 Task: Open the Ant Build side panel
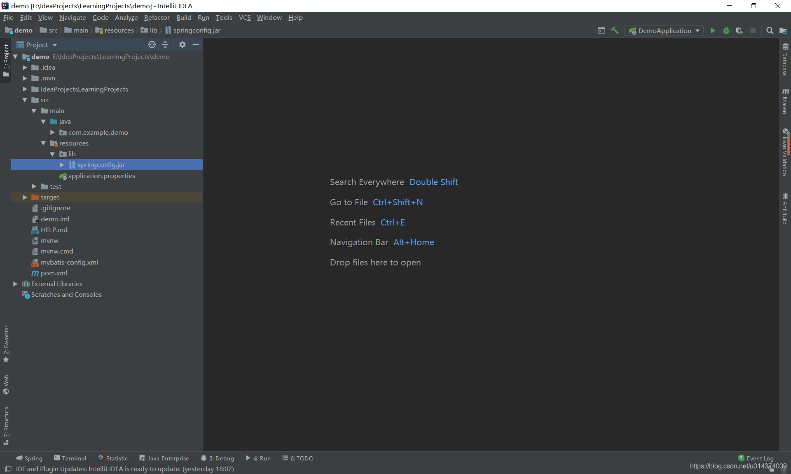point(785,209)
